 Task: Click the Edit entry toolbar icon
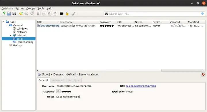pyautogui.click(x=26, y=13)
